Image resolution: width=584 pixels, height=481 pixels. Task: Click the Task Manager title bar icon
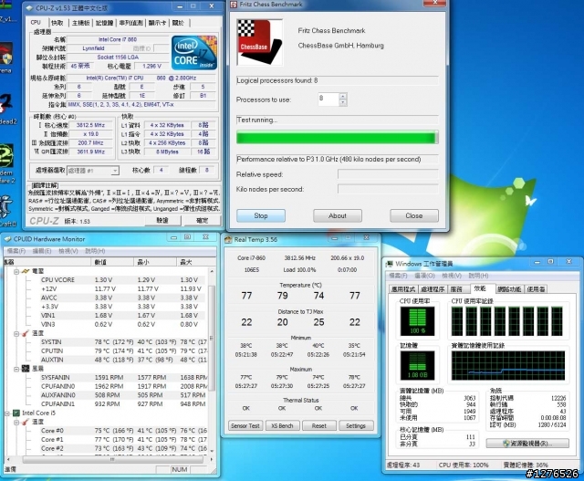[390, 264]
